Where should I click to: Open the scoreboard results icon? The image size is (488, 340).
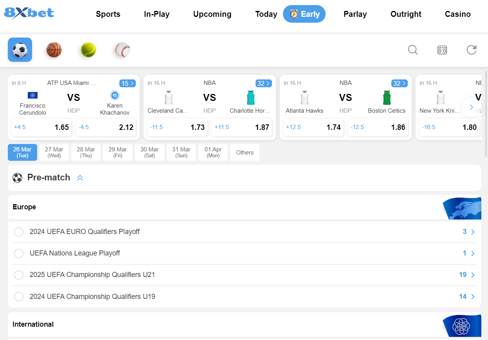pyautogui.click(x=442, y=50)
